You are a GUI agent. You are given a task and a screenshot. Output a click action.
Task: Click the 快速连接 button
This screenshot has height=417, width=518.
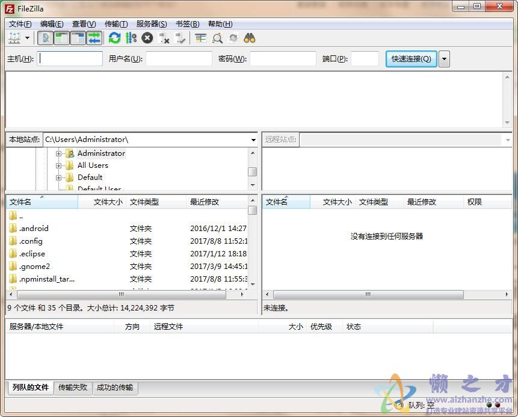(410, 58)
